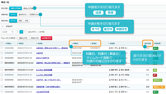Click second approver person icon in row 000000053
Image resolution: width=166 pixels, height=94 pixels.
(x=119, y=75)
